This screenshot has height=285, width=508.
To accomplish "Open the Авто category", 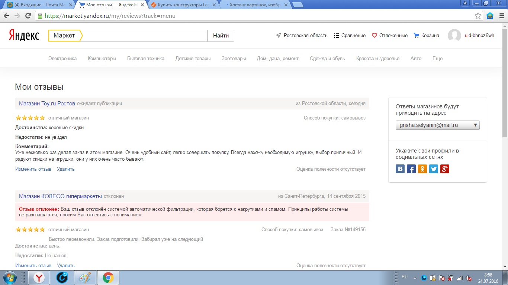I will coord(416,58).
